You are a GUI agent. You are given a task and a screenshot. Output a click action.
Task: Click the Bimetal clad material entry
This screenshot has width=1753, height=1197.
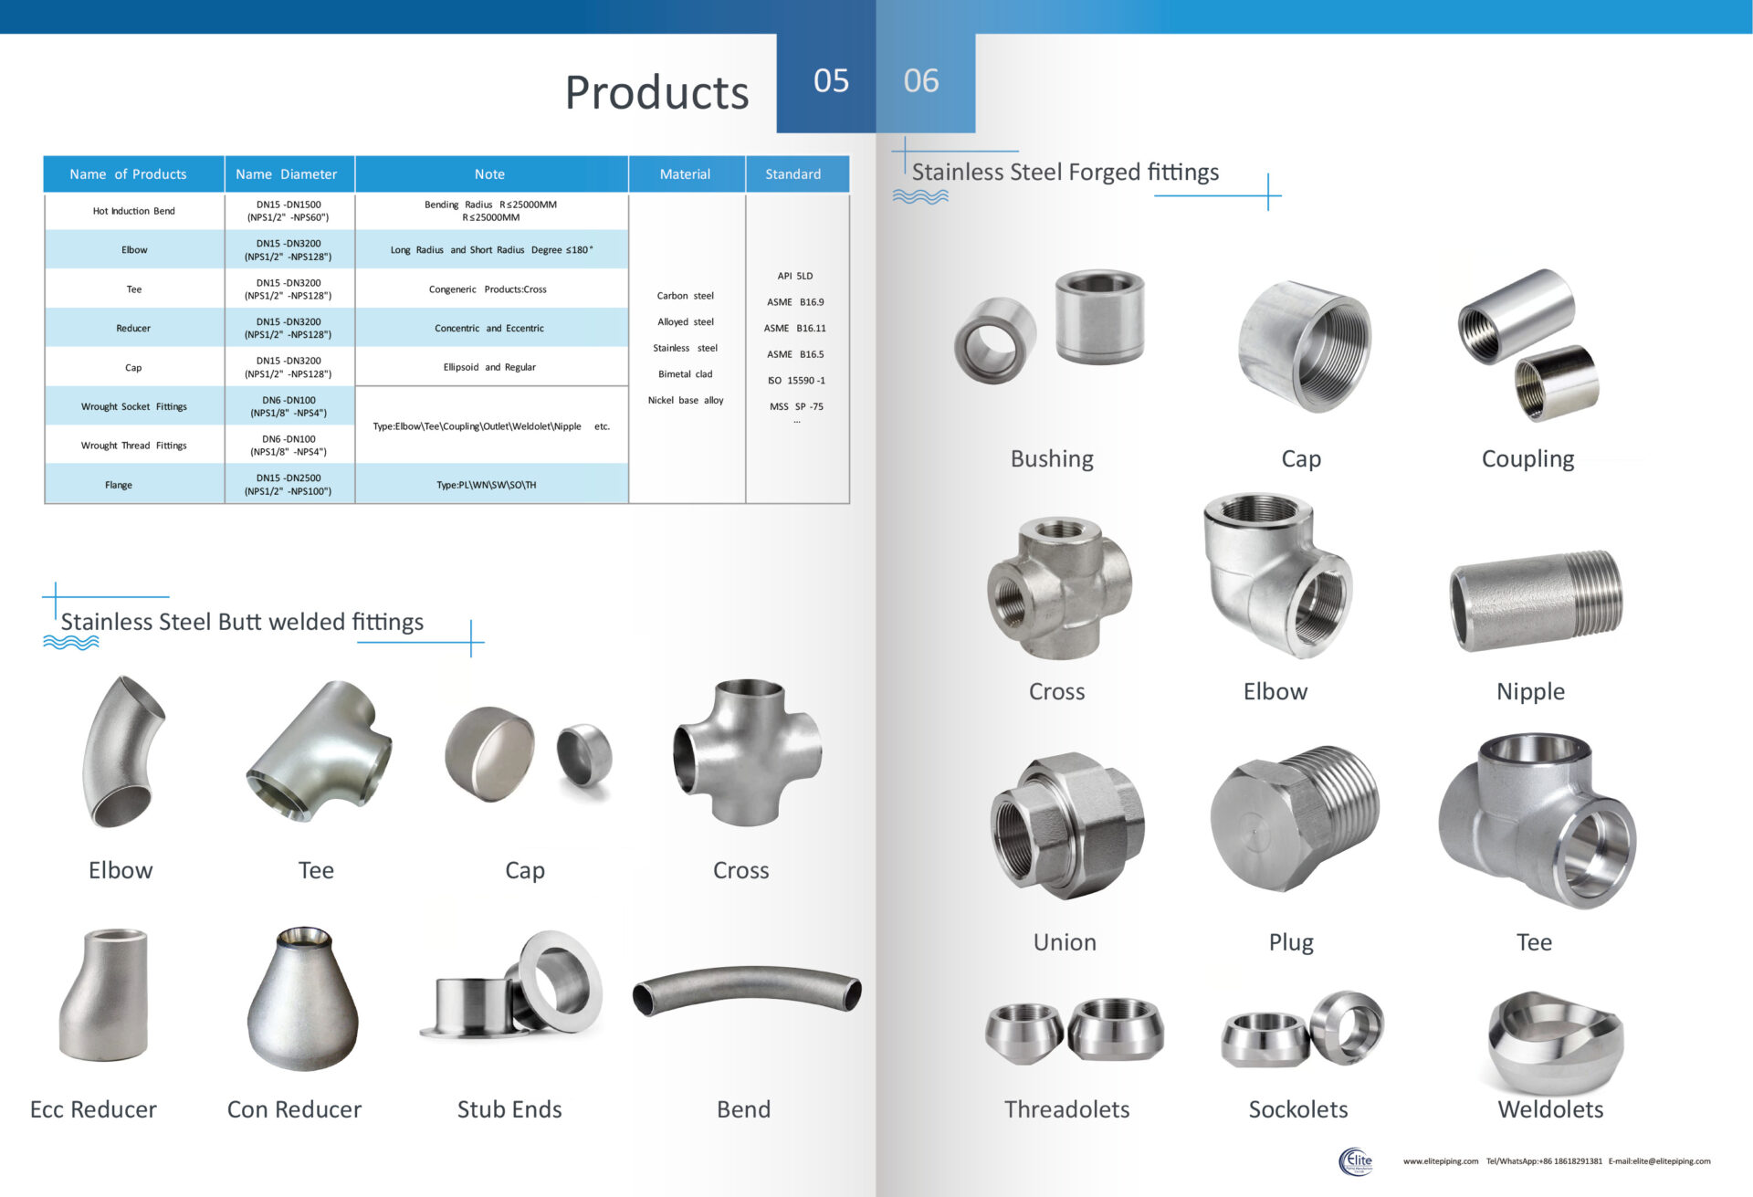coord(686,374)
